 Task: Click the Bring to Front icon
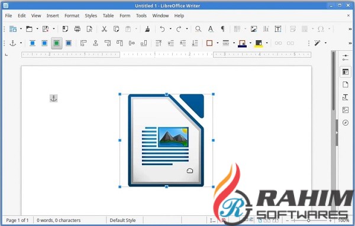tap(159, 43)
